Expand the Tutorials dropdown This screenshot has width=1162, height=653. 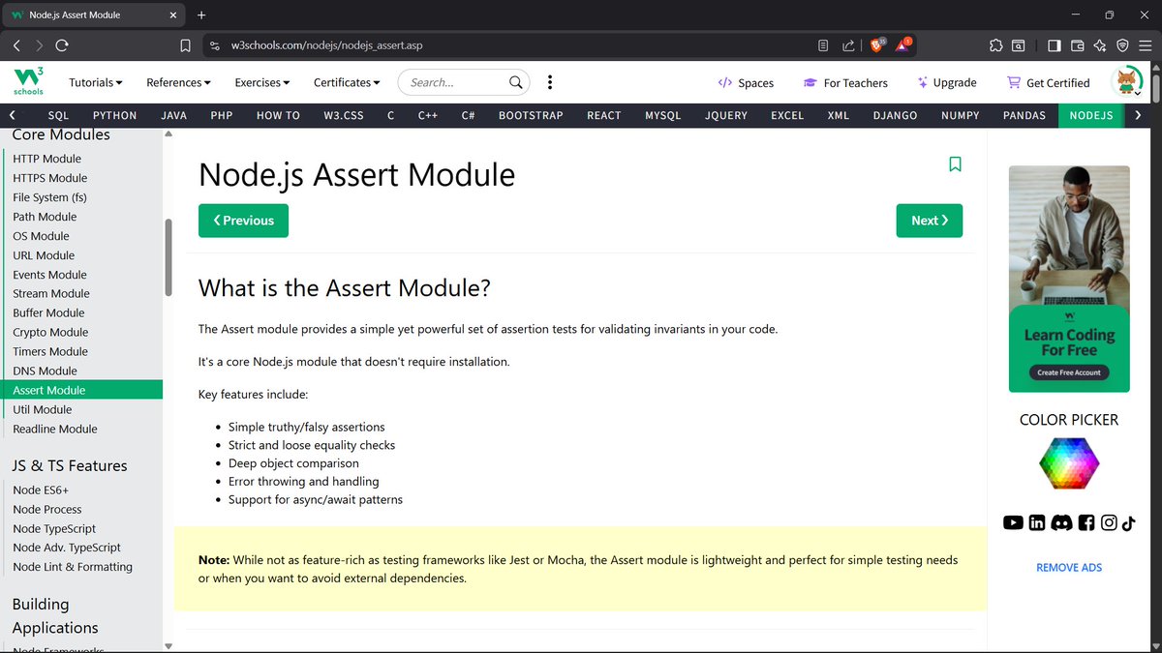(96, 82)
